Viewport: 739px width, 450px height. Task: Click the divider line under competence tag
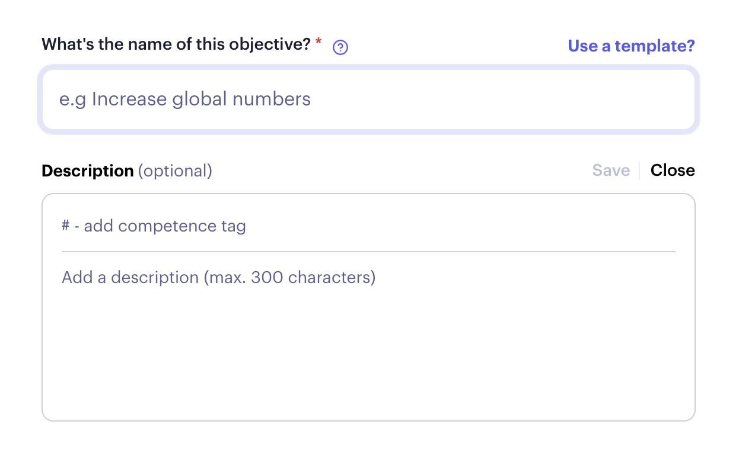[x=368, y=252]
